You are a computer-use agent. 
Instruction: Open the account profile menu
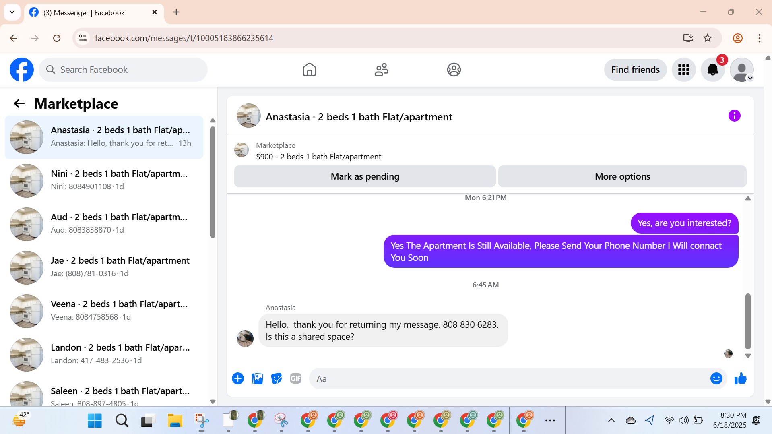point(741,70)
